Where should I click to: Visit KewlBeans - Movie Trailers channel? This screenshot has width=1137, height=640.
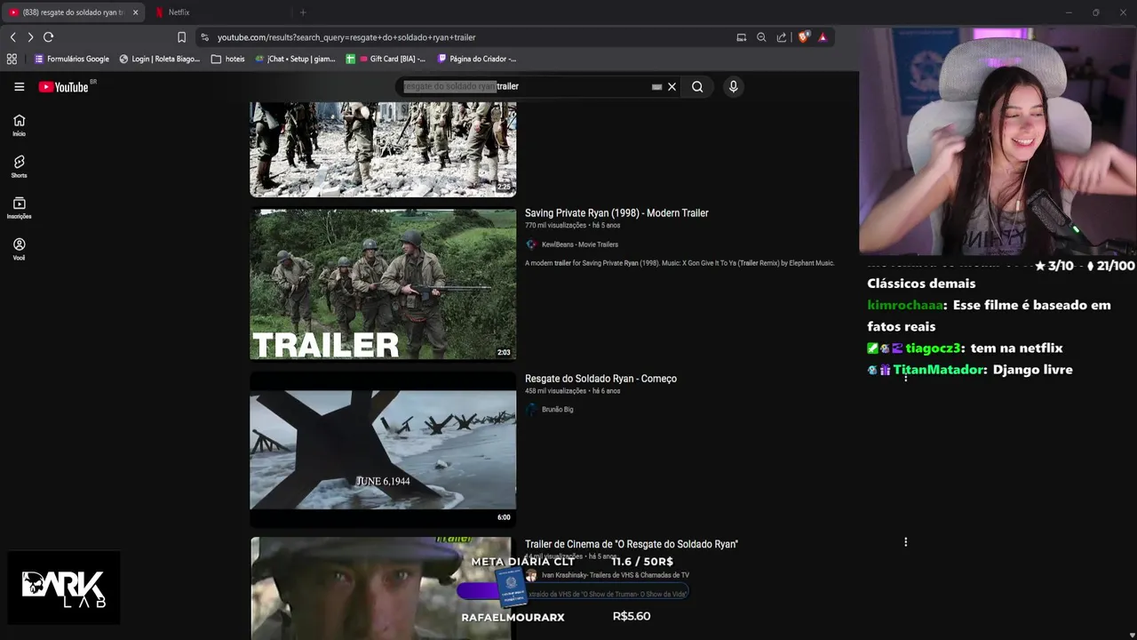[x=580, y=244]
